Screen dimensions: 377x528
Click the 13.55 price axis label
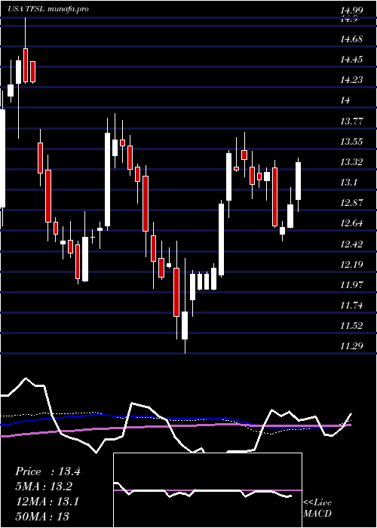coord(351,142)
